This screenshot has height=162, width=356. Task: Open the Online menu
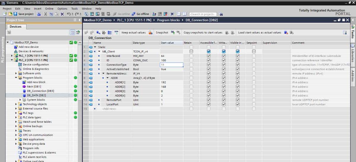[49, 9]
